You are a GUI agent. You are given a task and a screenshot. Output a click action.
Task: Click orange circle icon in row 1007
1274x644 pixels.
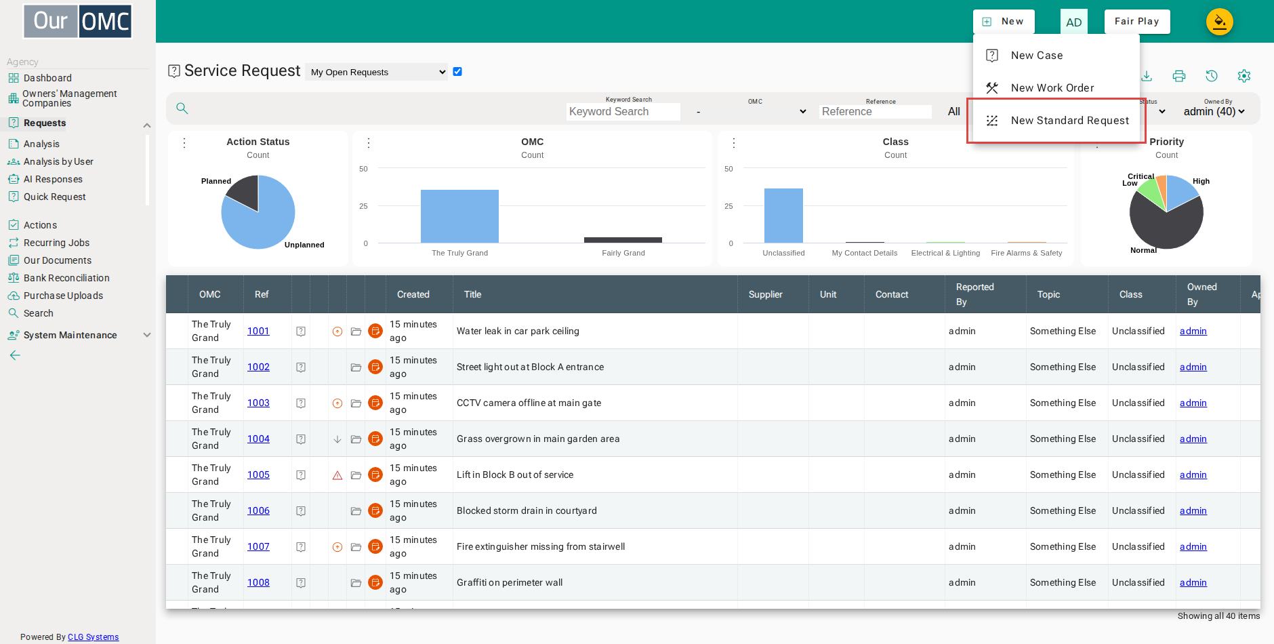[x=337, y=547]
